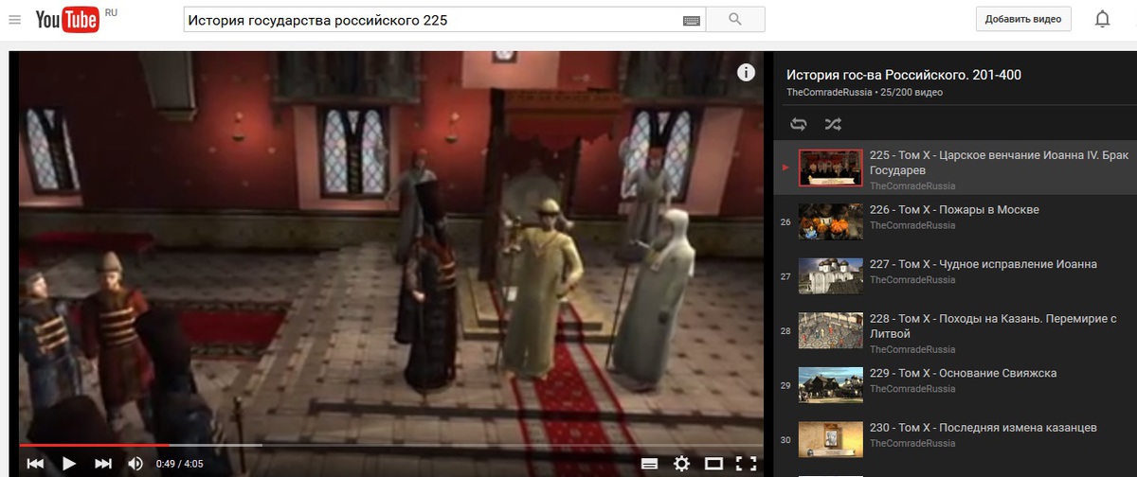Open the notifications bell

[x=1102, y=19]
